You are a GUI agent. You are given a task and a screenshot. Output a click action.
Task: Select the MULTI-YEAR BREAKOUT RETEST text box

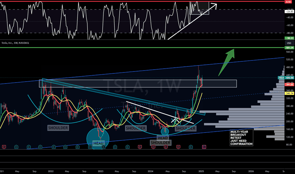click(242, 138)
